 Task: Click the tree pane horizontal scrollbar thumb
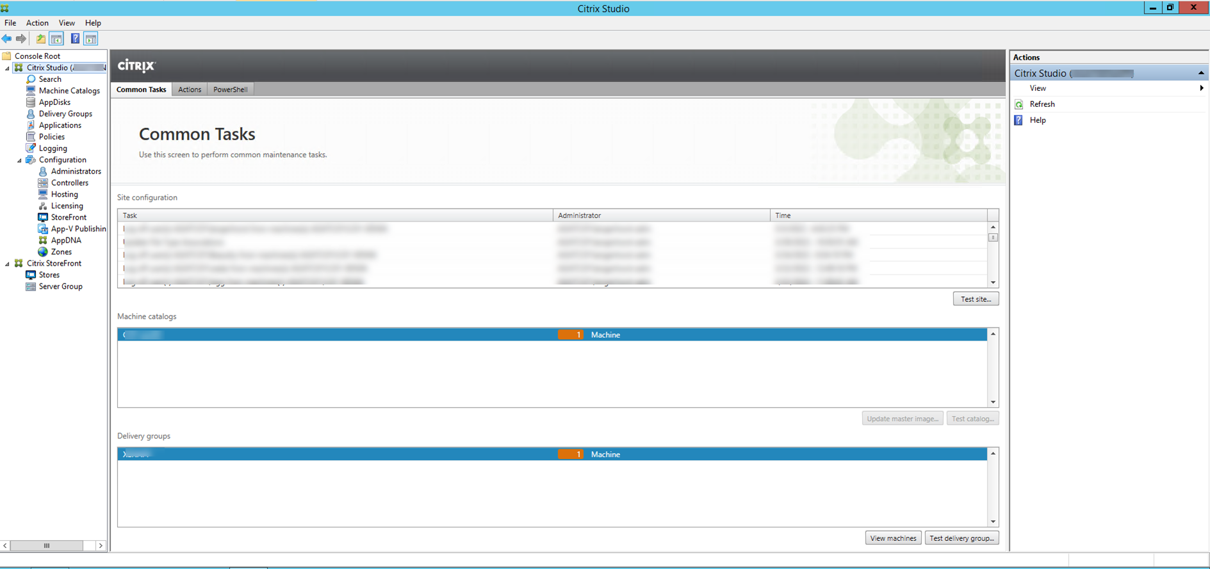tap(46, 546)
